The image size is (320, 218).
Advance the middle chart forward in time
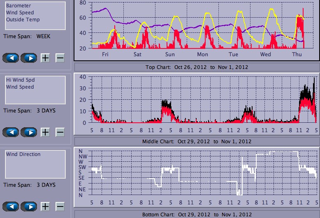click(29, 132)
